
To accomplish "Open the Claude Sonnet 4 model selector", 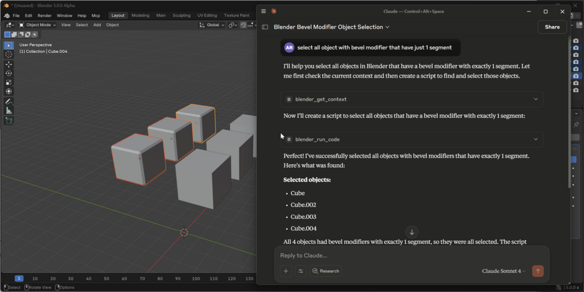I will [504, 271].
